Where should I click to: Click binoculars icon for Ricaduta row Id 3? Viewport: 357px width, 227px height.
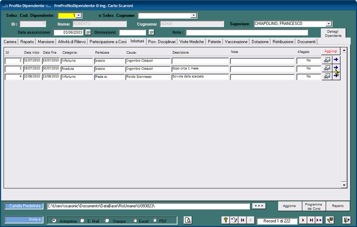point(327,68)
